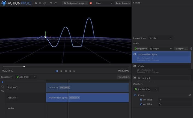
Task: Open the Free camera mode dropdown
Action: 104,3
